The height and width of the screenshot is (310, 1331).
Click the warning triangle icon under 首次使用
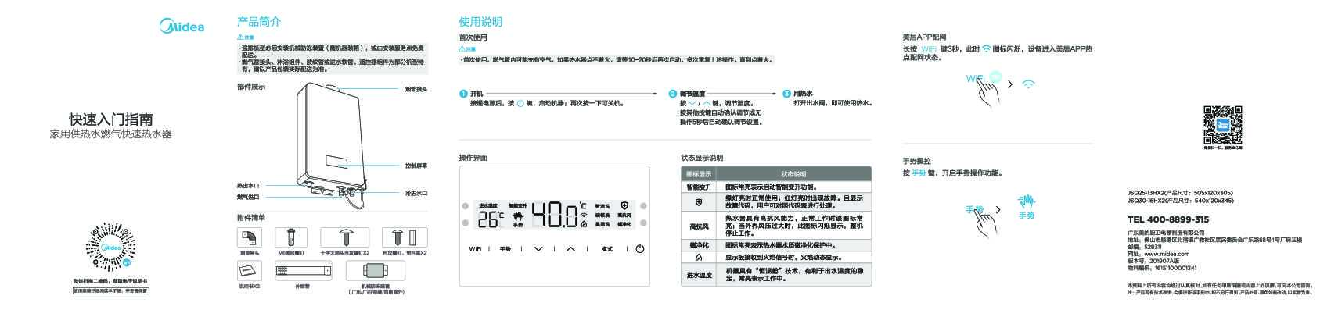click(x=462, y=48)
